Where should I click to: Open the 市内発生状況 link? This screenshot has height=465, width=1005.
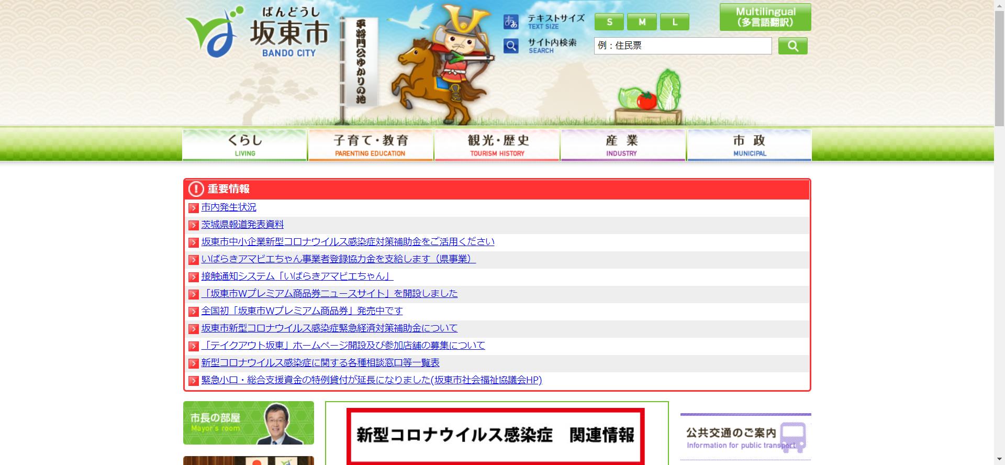tap(229, 207)
